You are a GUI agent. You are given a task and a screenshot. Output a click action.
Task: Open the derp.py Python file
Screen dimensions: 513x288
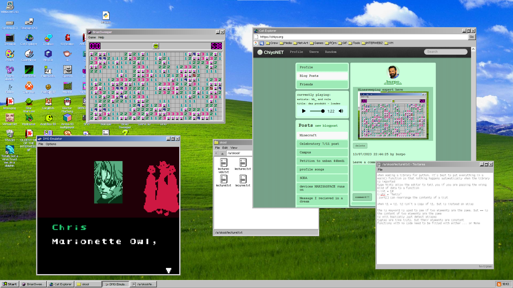click(x=106, y=18)
